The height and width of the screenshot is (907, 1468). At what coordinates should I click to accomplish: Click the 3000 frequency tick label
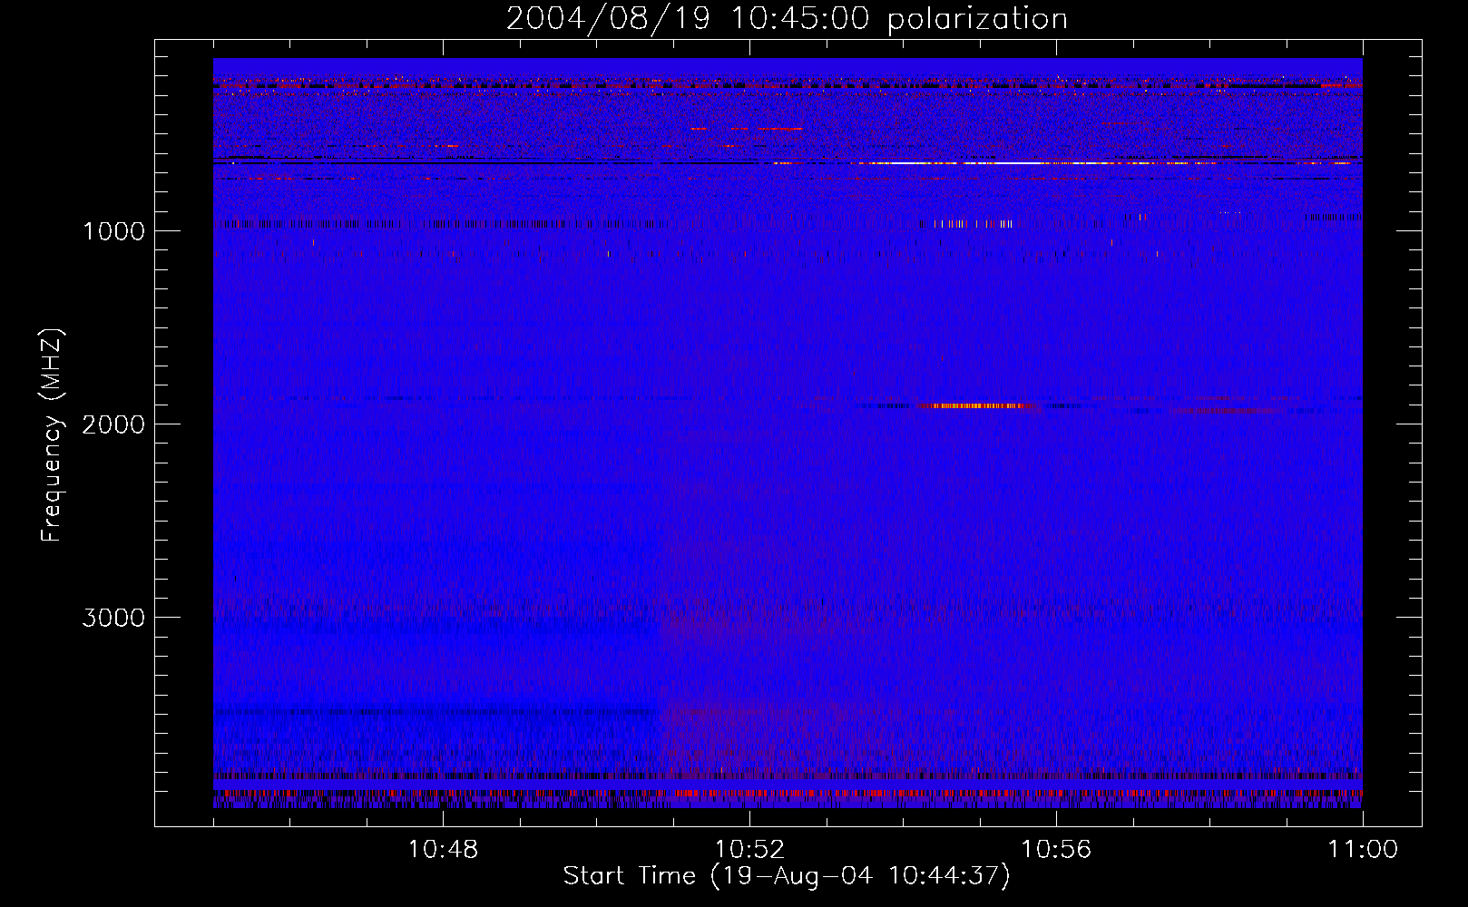click(x=113, y=618)
